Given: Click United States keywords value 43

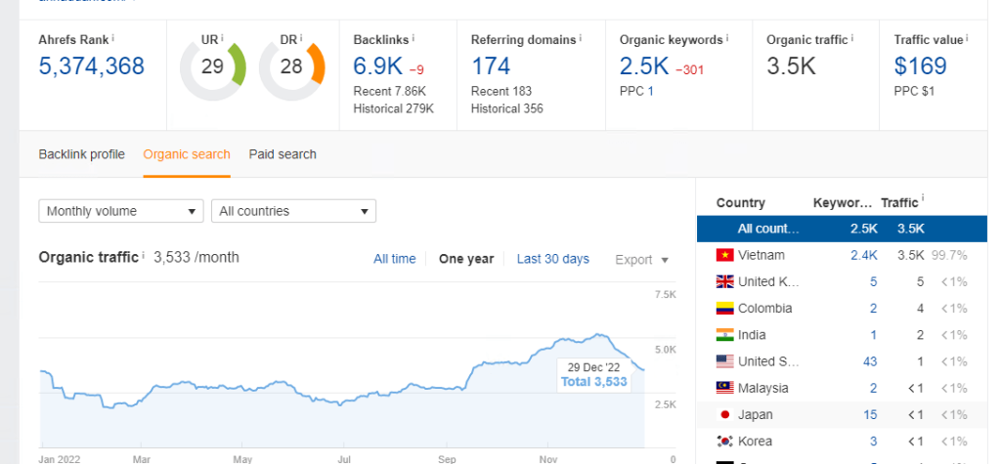Looking at the screenshot, I should coord(870,361).
